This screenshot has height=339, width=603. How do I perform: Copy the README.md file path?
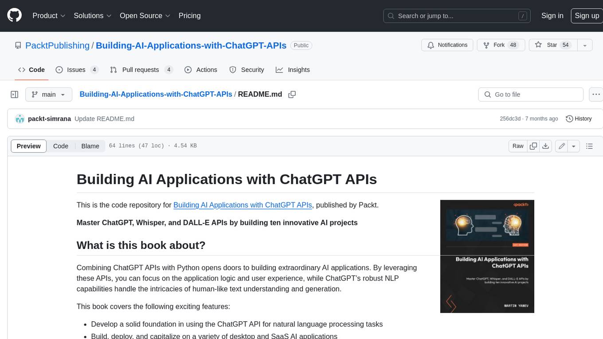click(x=292, y=95)
